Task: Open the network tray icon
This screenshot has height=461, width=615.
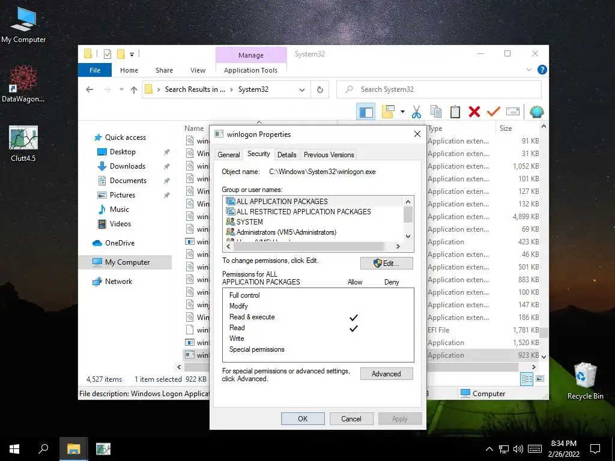Action: (504, 449)
